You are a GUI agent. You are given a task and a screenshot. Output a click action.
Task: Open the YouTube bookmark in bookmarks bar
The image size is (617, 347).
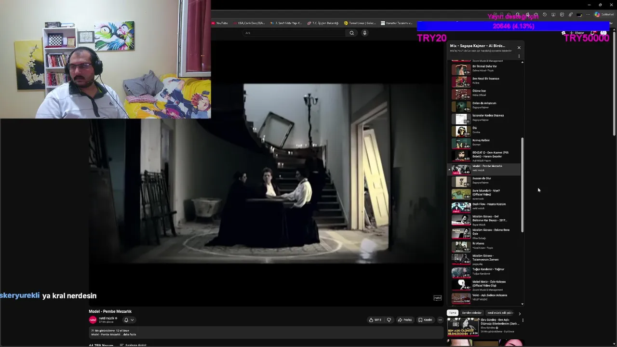coord(219,23)
